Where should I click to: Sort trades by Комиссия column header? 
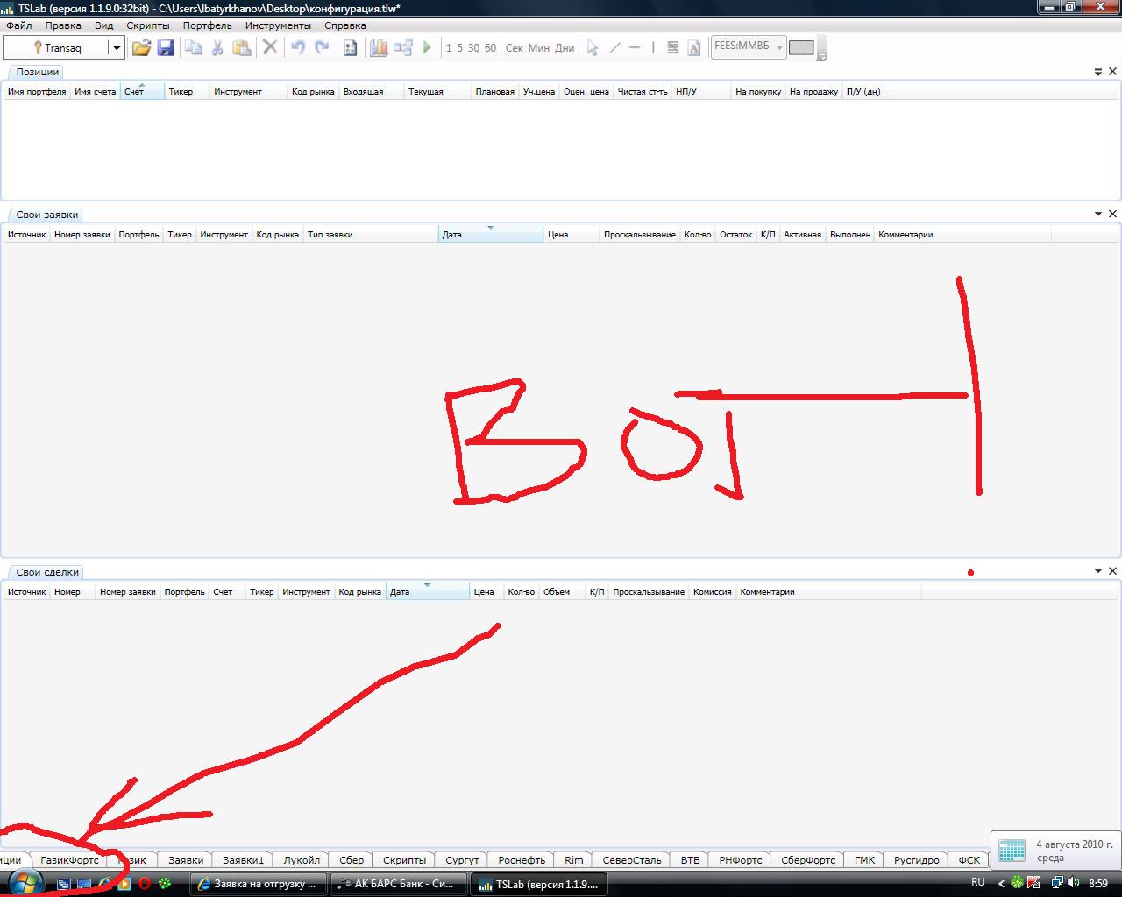[712, 591]
